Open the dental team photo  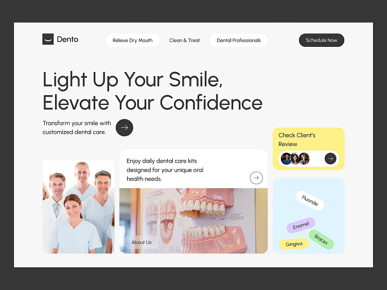click(x=79, y=207)
